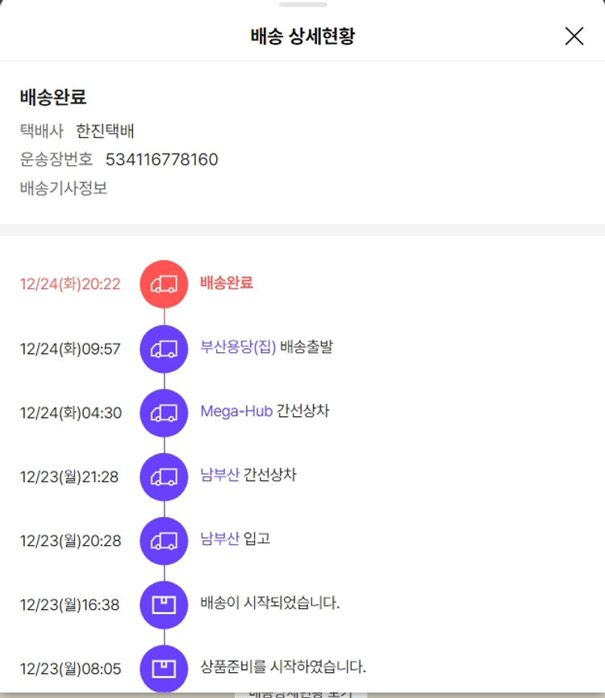Viewport: 605px width, 698px height.
Task: Click the red 배송완료 status text in timeline
Action: click(x=227, y=283)
